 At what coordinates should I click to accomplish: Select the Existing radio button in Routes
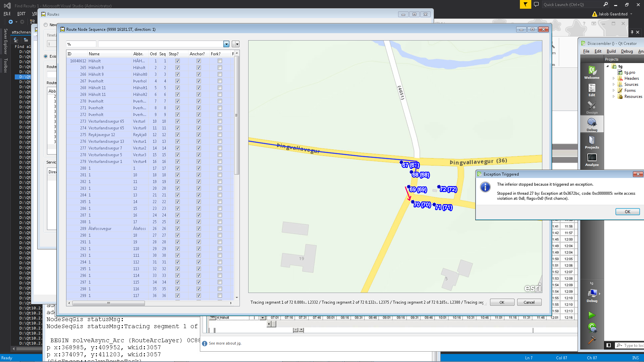[46, 56]
